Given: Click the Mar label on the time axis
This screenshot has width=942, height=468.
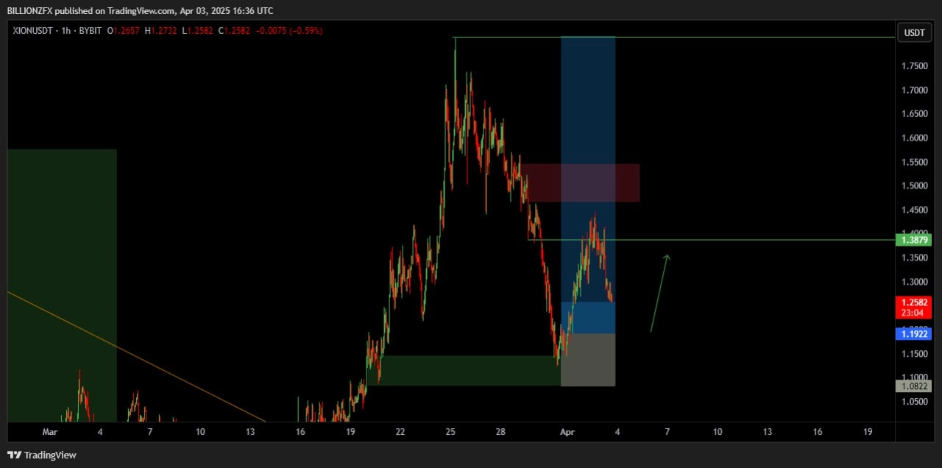Looking at the screenshot, I should click(x=50, y=432).
